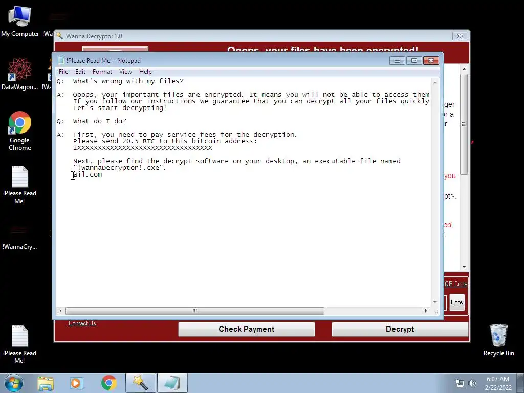The height and width of the screenshot is (393, 524).
Task: Switch to Wanna Decryptor taskbar button
Action: coord(140,383)
